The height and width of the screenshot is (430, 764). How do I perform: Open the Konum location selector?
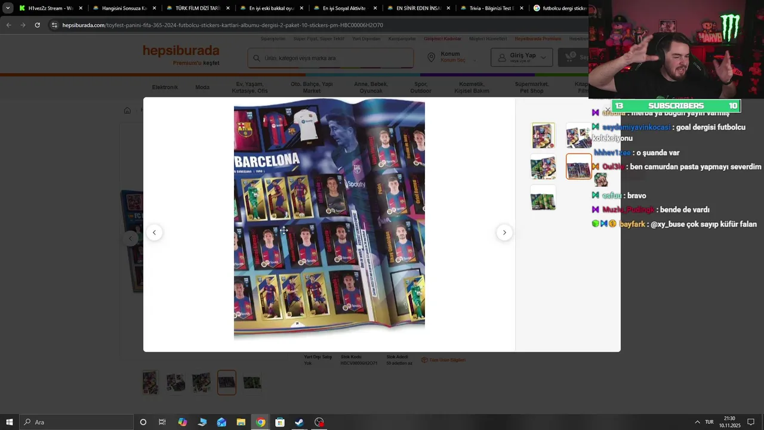pos(452,57)
